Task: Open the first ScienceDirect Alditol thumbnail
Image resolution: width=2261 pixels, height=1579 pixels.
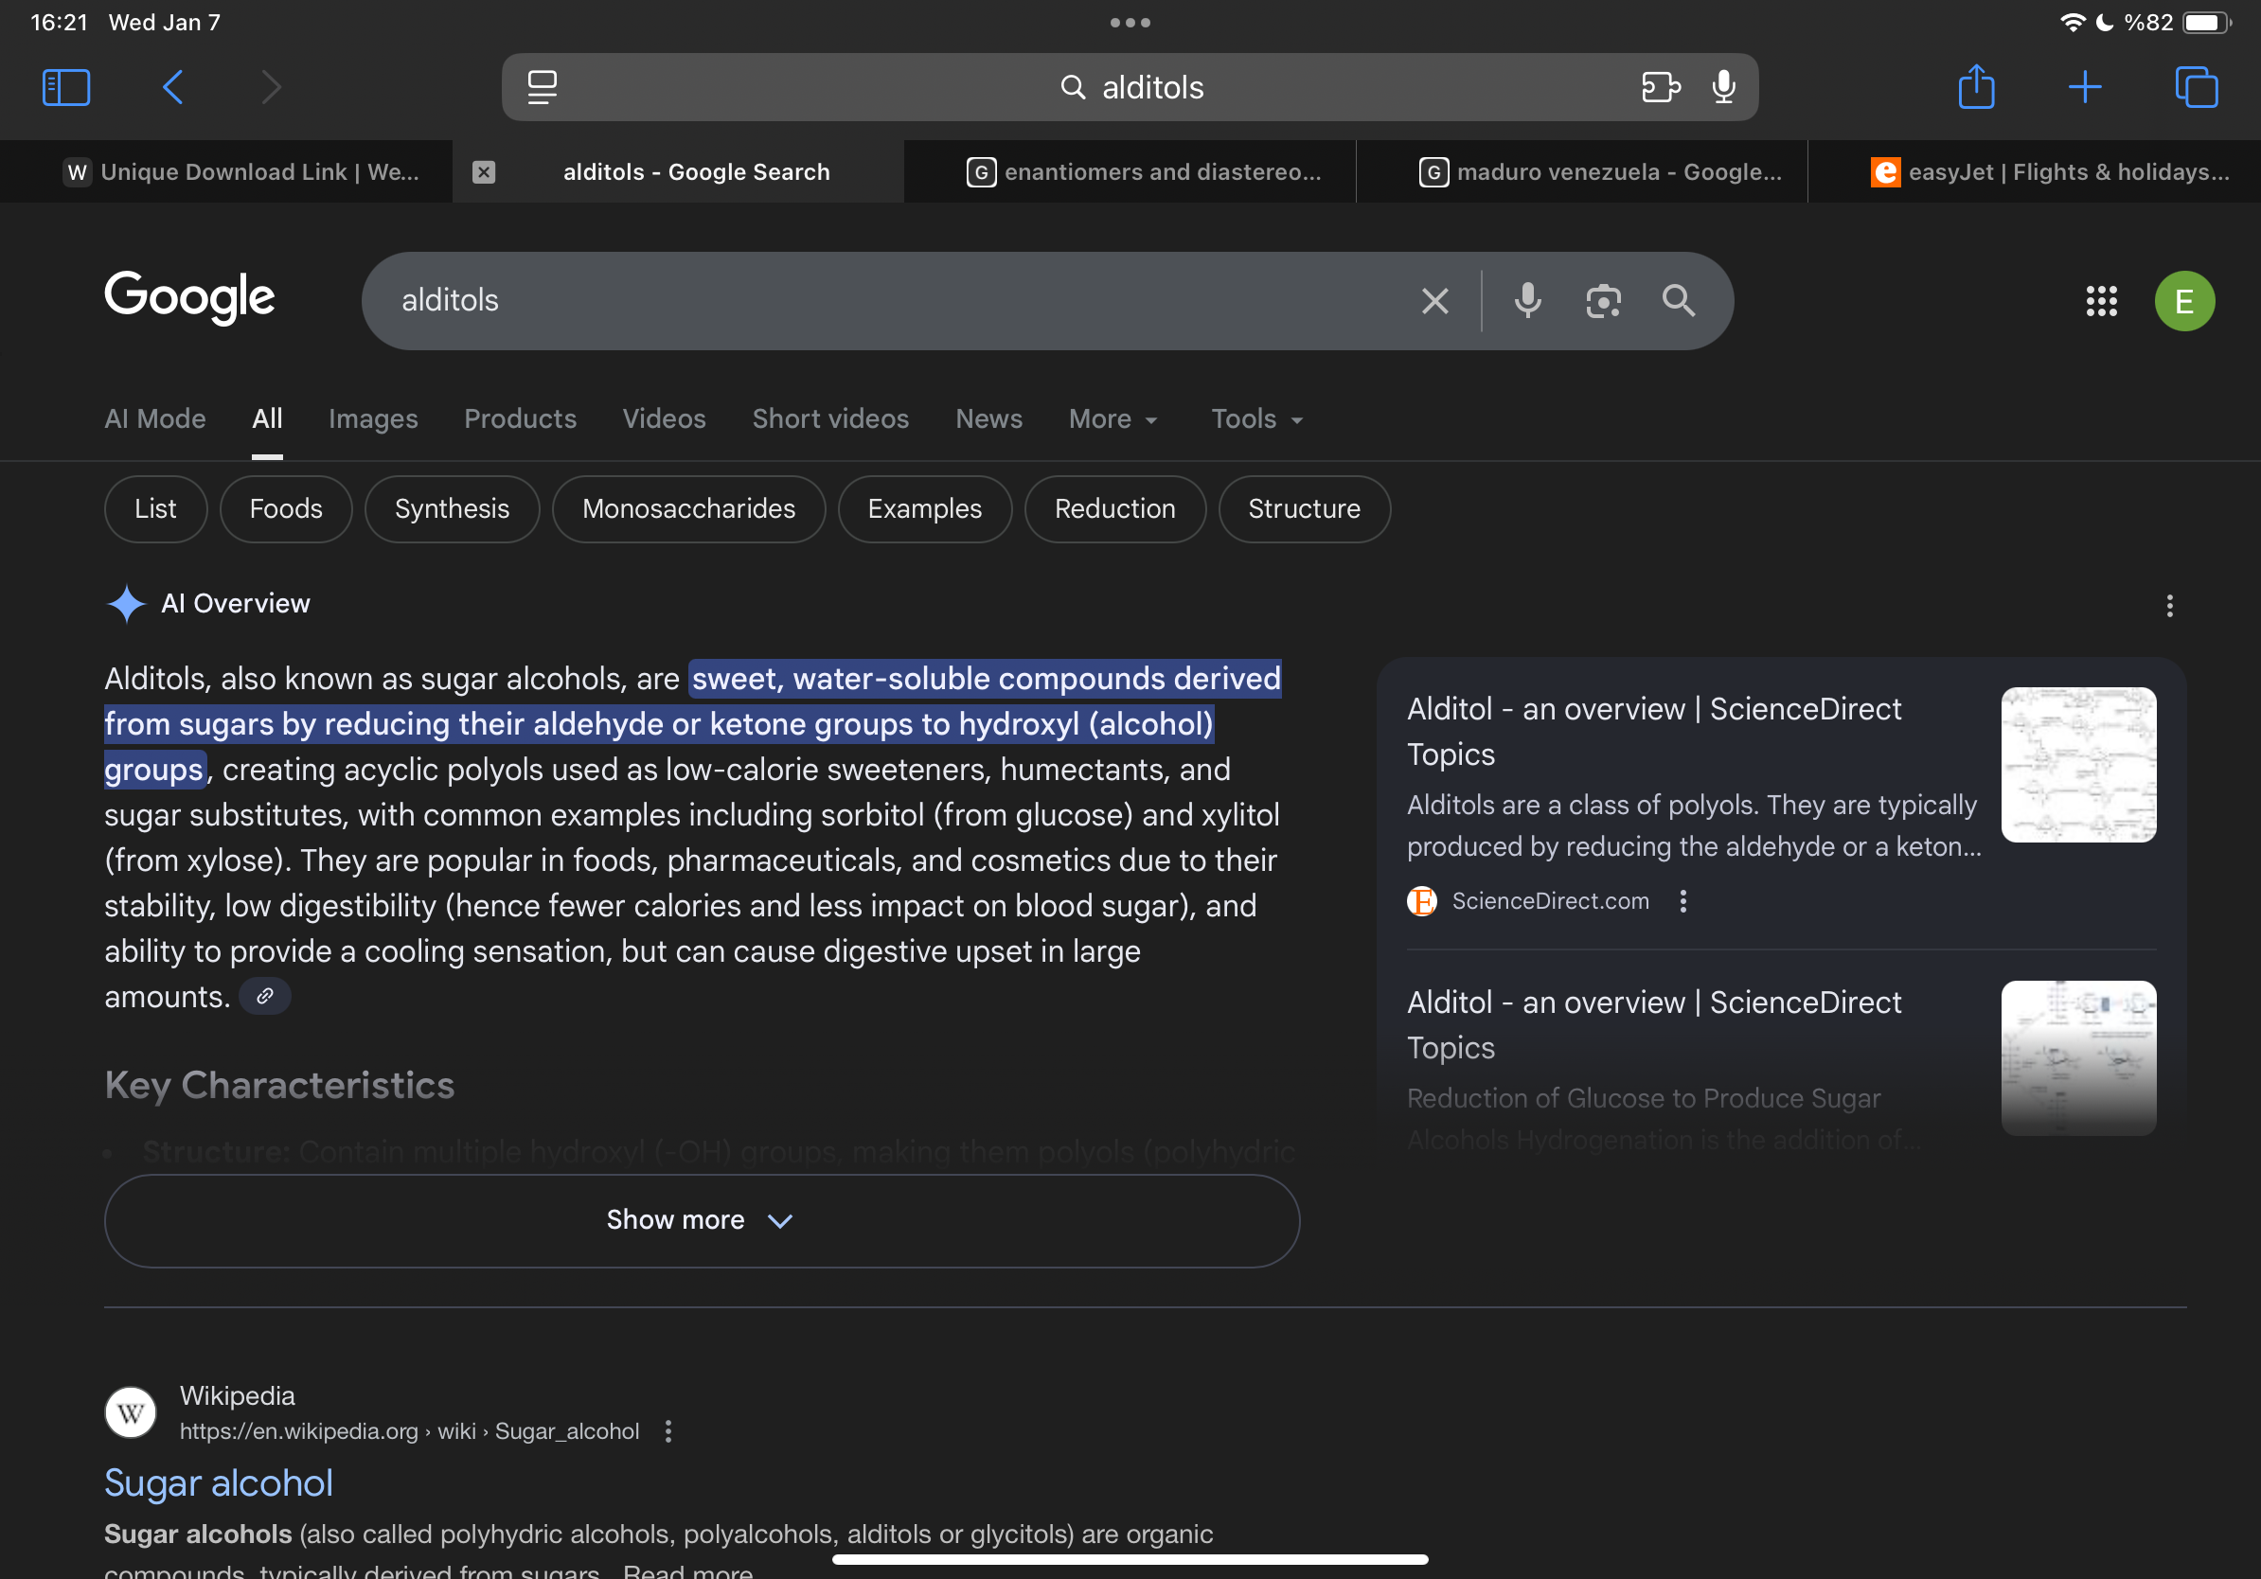Action: coord(2078,765)
